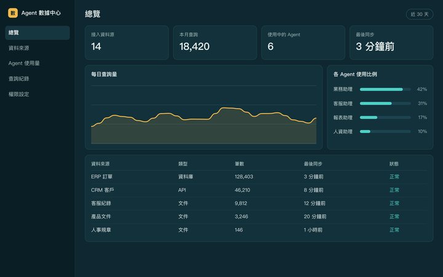The height and width of the screenshot is (277, 443).
Task: Click the 17% value
Action: pyautogui.click(x=423, y=118)
